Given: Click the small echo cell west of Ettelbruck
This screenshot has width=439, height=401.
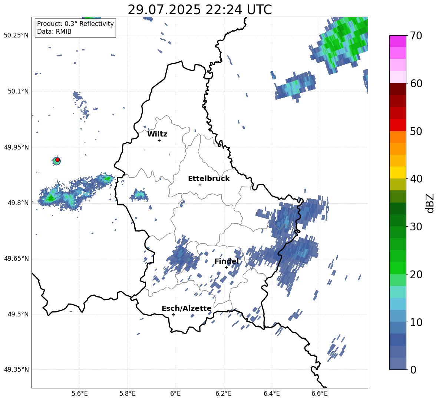Looking at the screenshot, I should coord(139,195).
